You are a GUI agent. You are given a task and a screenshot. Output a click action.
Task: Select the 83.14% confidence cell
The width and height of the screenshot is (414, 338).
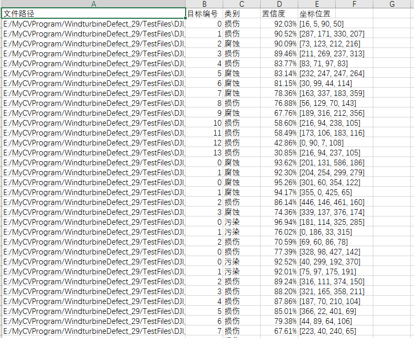[x=279, y=74]
